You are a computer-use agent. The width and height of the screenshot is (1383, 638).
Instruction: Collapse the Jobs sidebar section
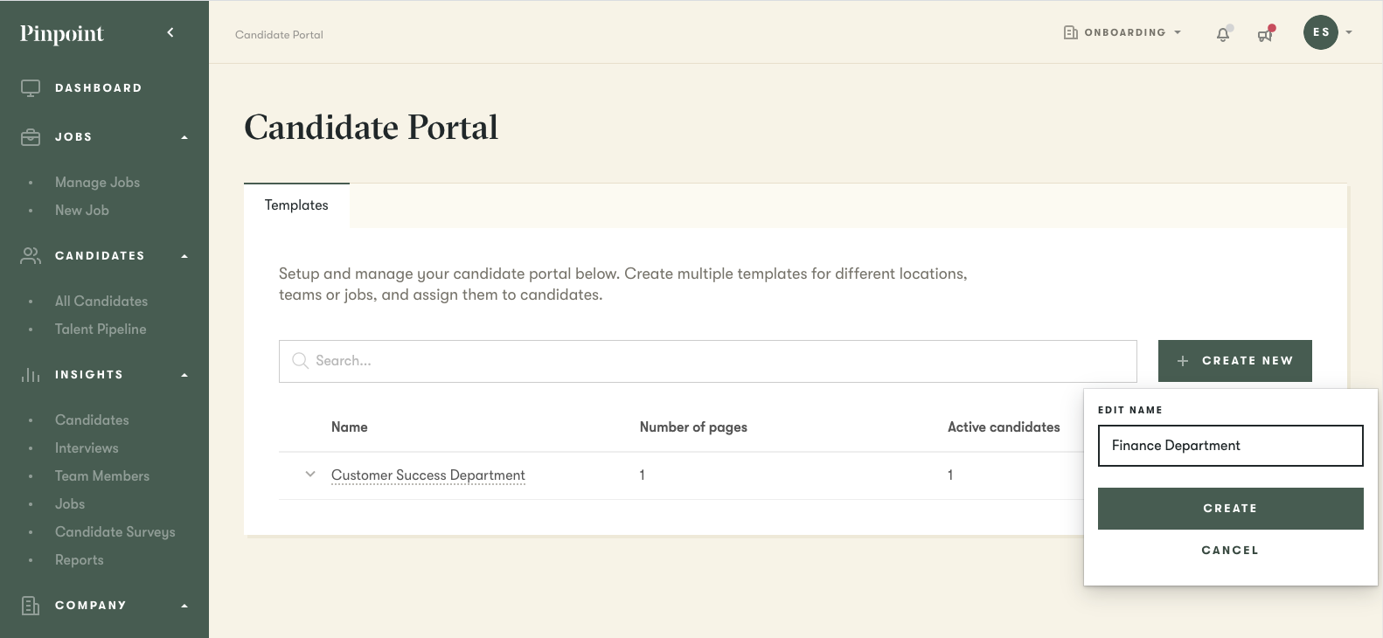tap(184, 137)
